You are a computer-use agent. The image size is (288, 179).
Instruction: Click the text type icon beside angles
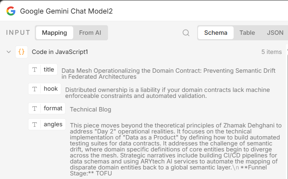tap(35, 124)
